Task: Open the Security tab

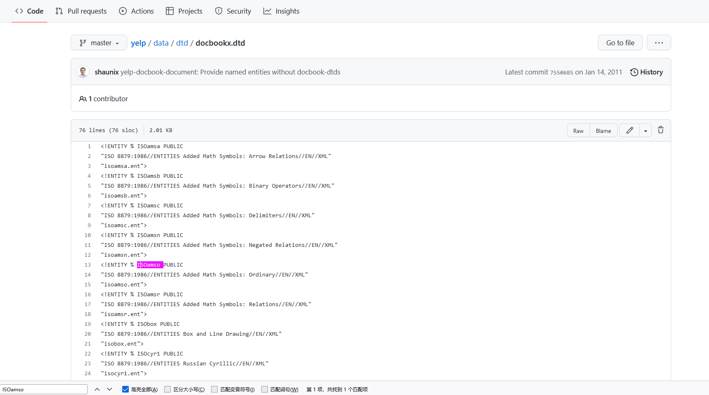Action: coord(233,11)
